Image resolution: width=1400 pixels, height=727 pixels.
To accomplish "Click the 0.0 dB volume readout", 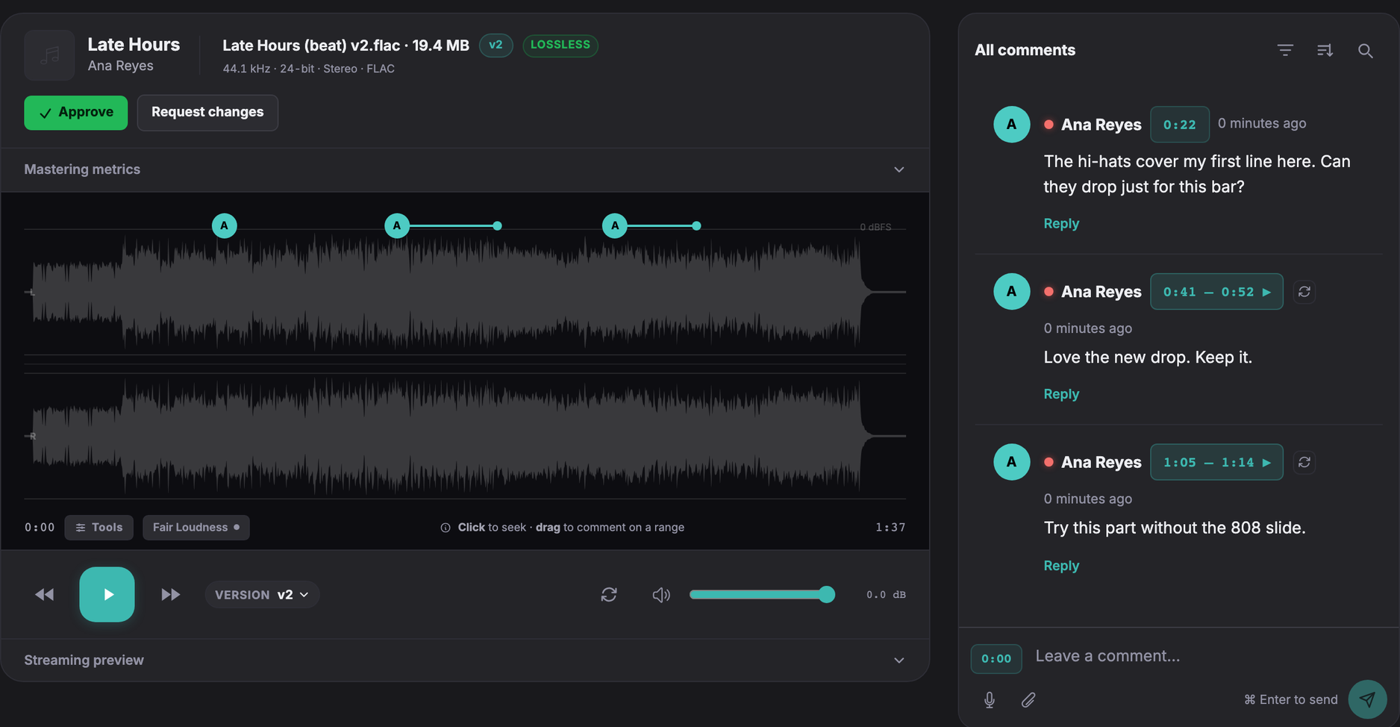I will tap(886, 595).
